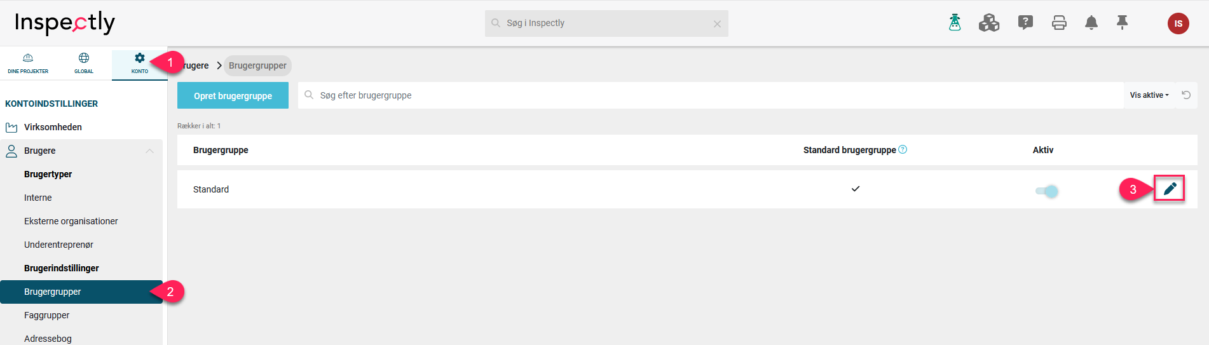This screenshot has height=345, width=1209.
Task: Toggle the Aktiv switch for Standard
Action: tap(1046, 191)
